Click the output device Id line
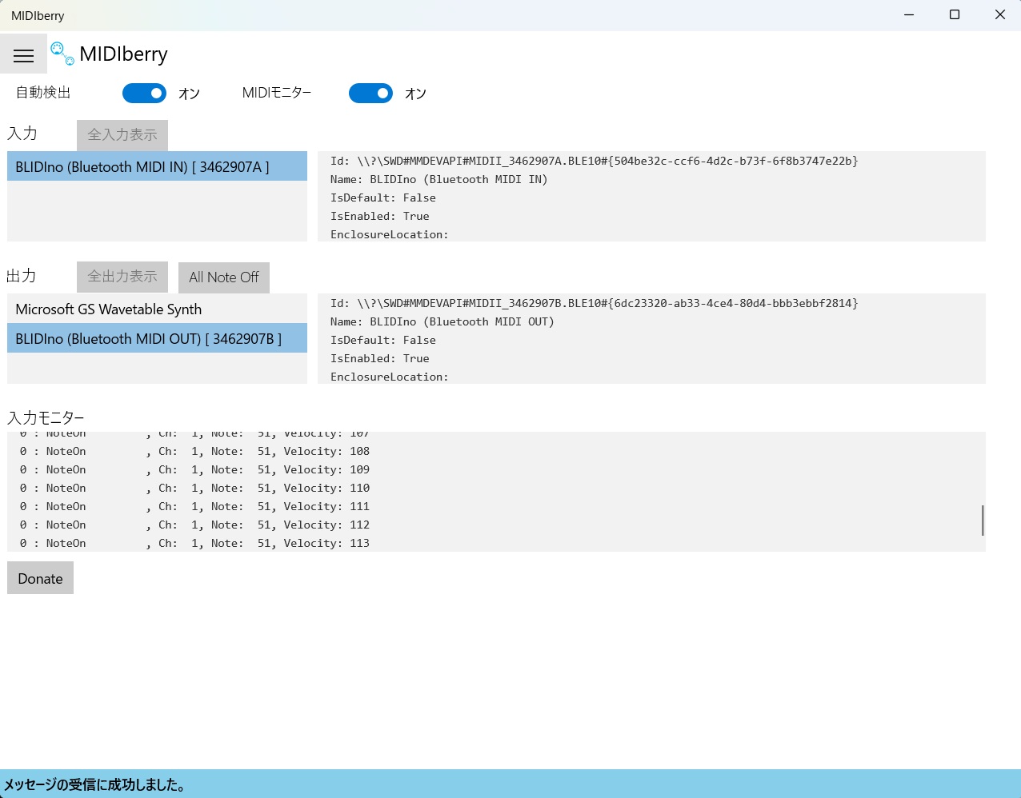 [x=594, y=303]
